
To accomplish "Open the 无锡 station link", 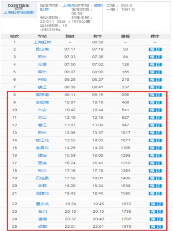I will pos(42,65).
